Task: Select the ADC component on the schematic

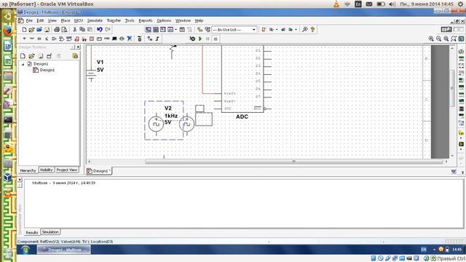Action: 242,79
